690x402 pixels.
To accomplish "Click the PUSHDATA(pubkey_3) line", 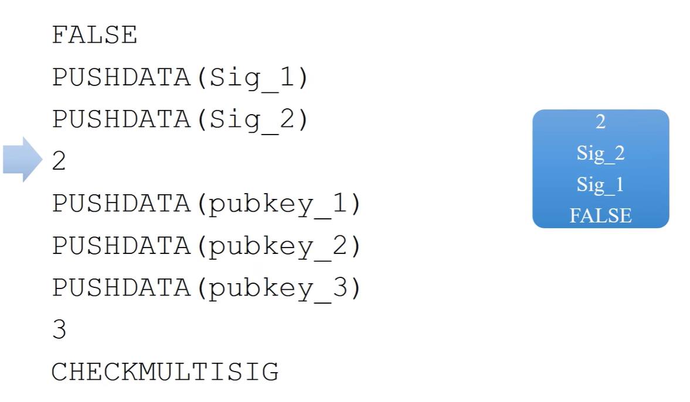I will click(207, 288).
